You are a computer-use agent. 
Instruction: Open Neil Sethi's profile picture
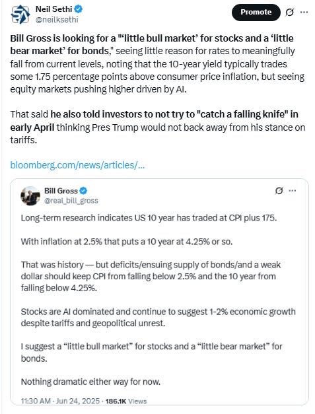(20, 15)
